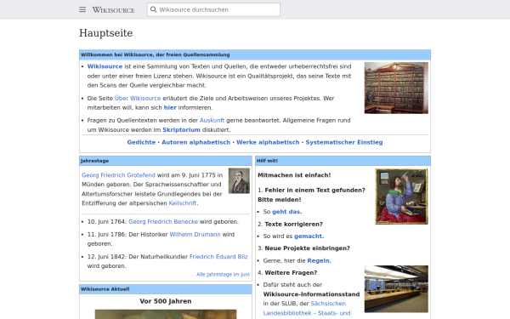
Task: Open Friedrich Eduard Bilz link
Action: click(218, 257)
